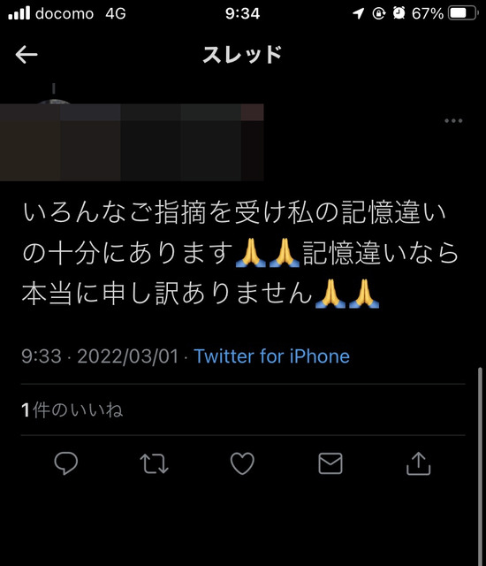This screenshot has height=566, width=486.
Task: Click the vertical scrollbar on right edge
Action: 480,466
